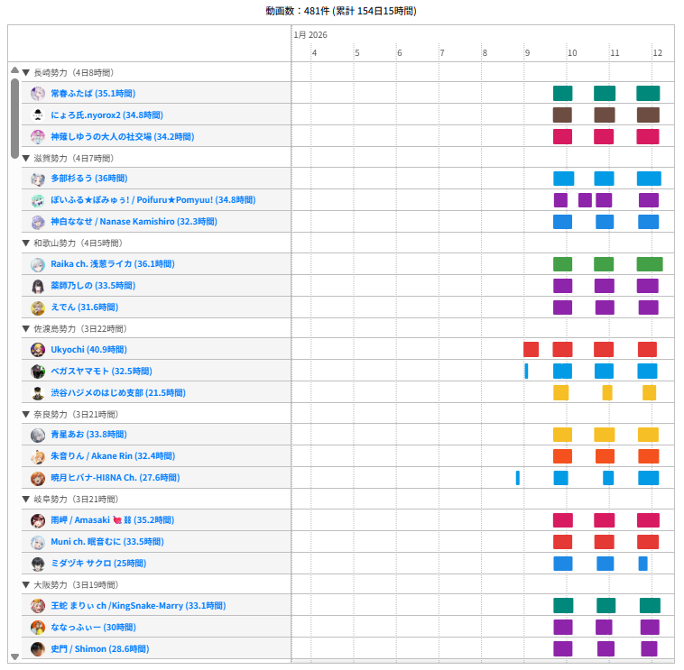Select ベガスヤマモト's thin blue bar on January 9
This screenshot has height=670, width=684.
coord(526,372)
